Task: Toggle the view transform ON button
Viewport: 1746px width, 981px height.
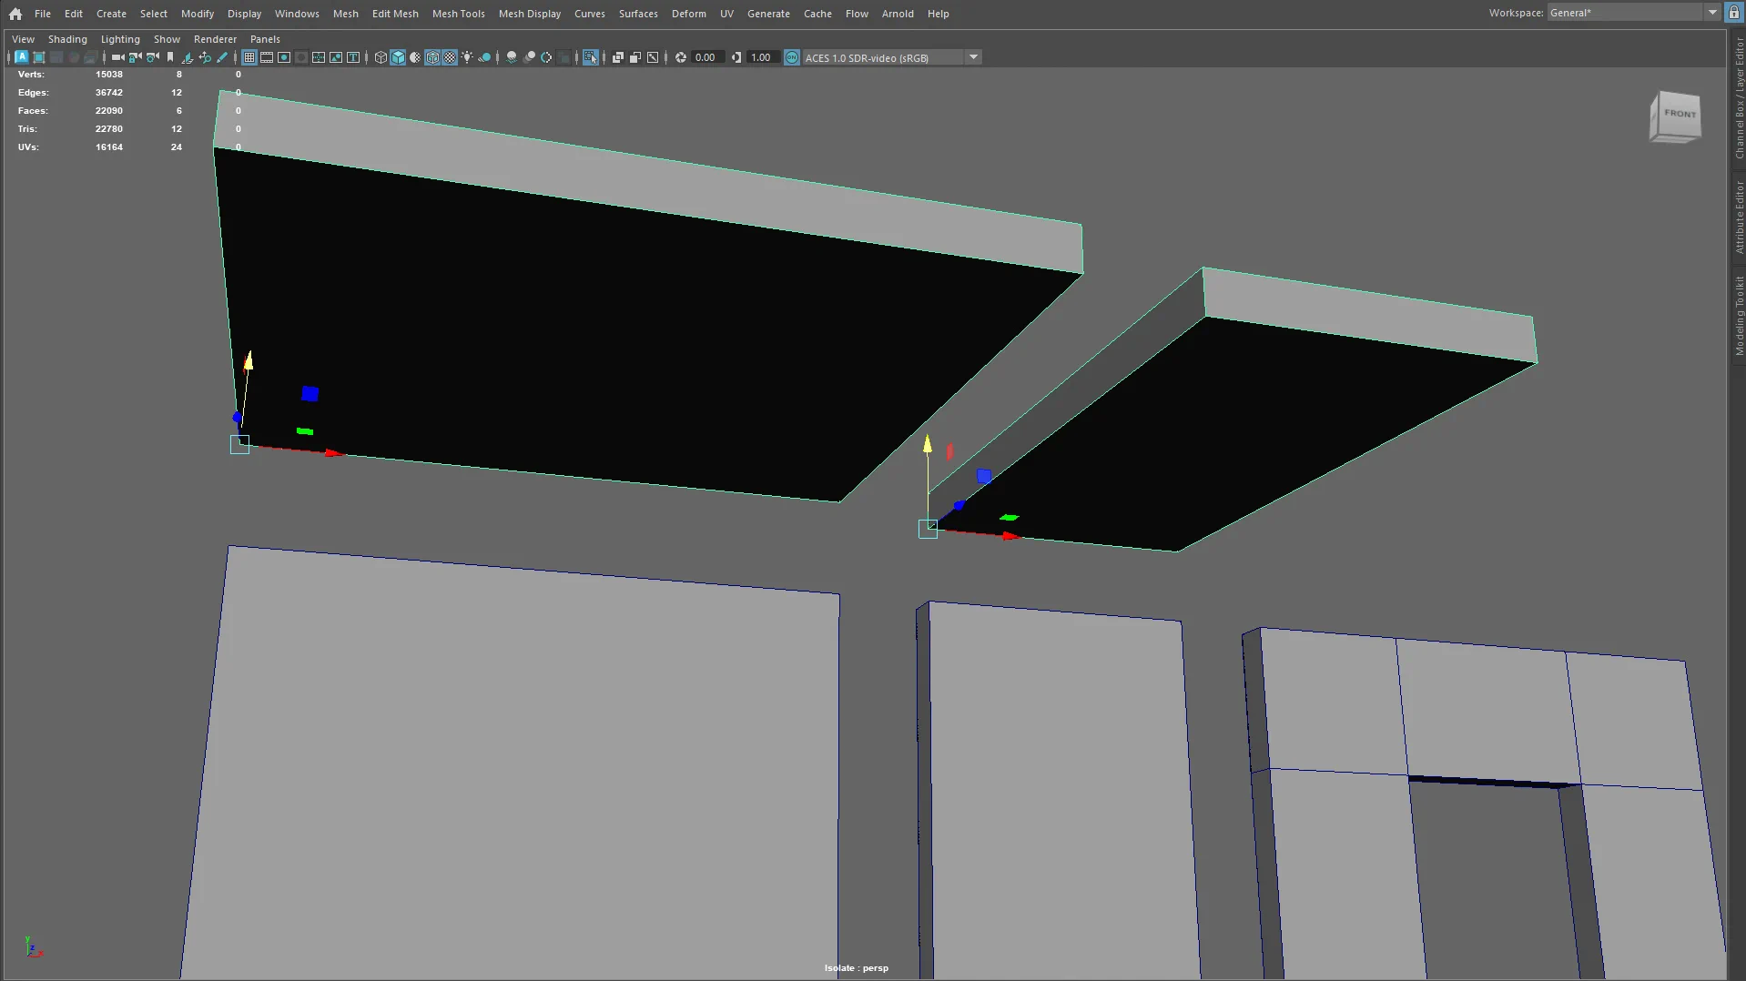Action: (791, 57)
